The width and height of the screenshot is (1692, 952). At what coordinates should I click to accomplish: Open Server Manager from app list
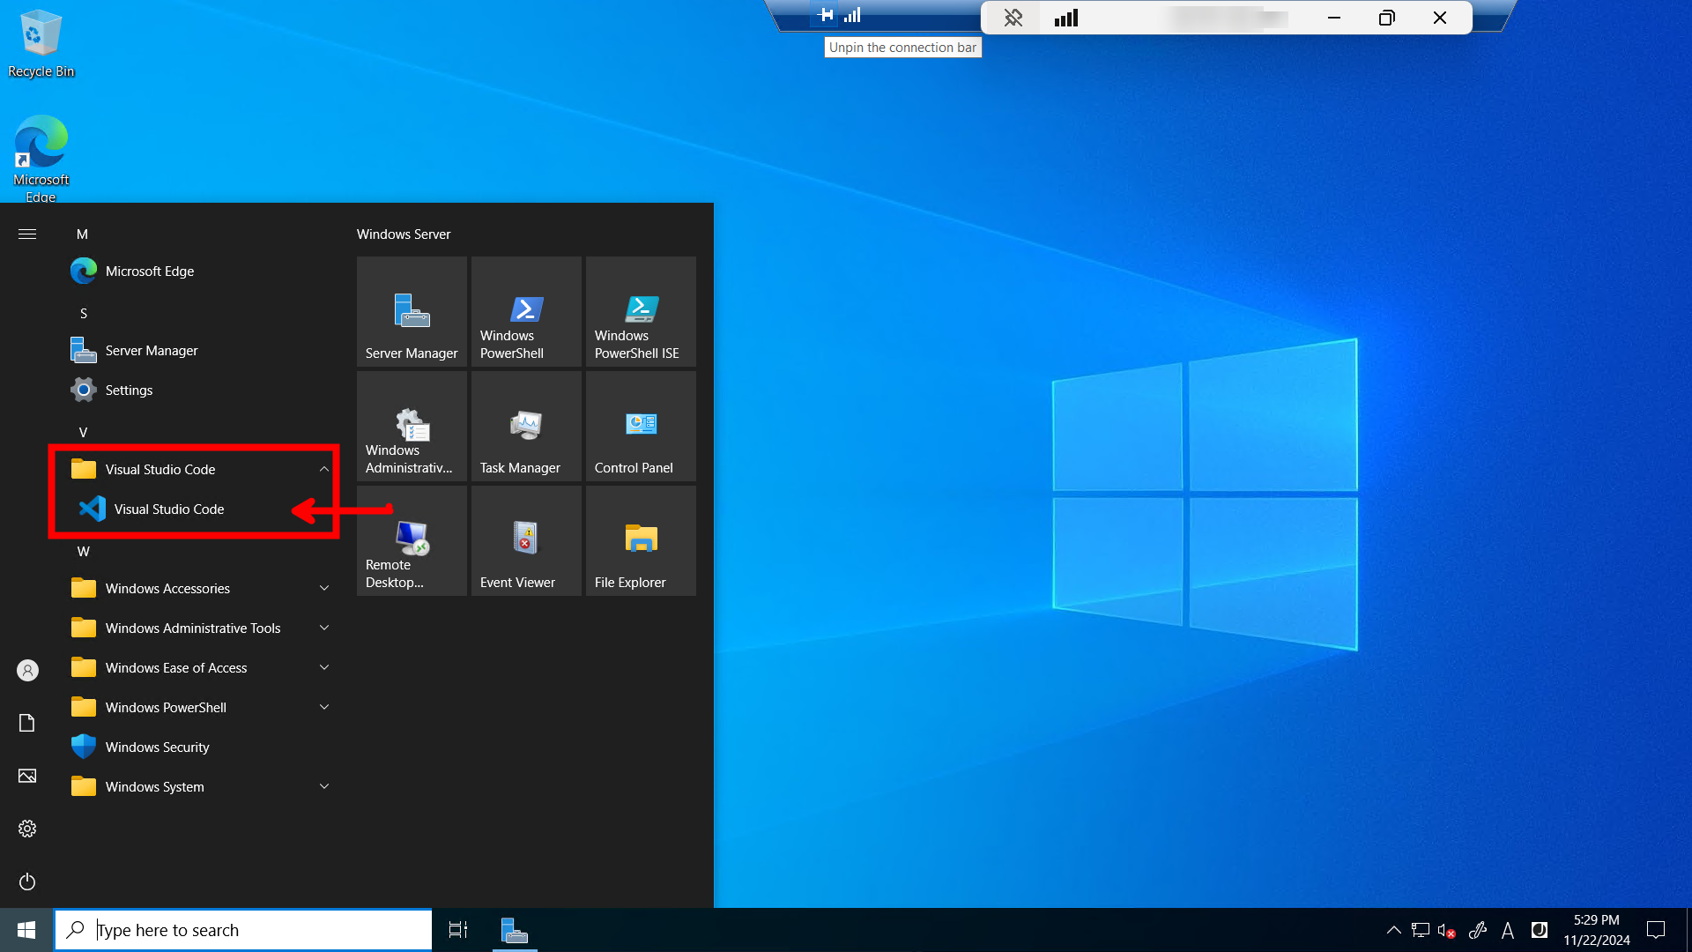(x=152, y=351)
